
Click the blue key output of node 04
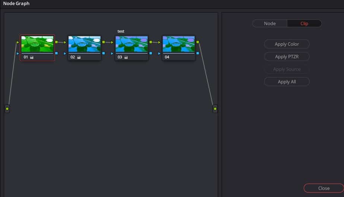point(198,53)
